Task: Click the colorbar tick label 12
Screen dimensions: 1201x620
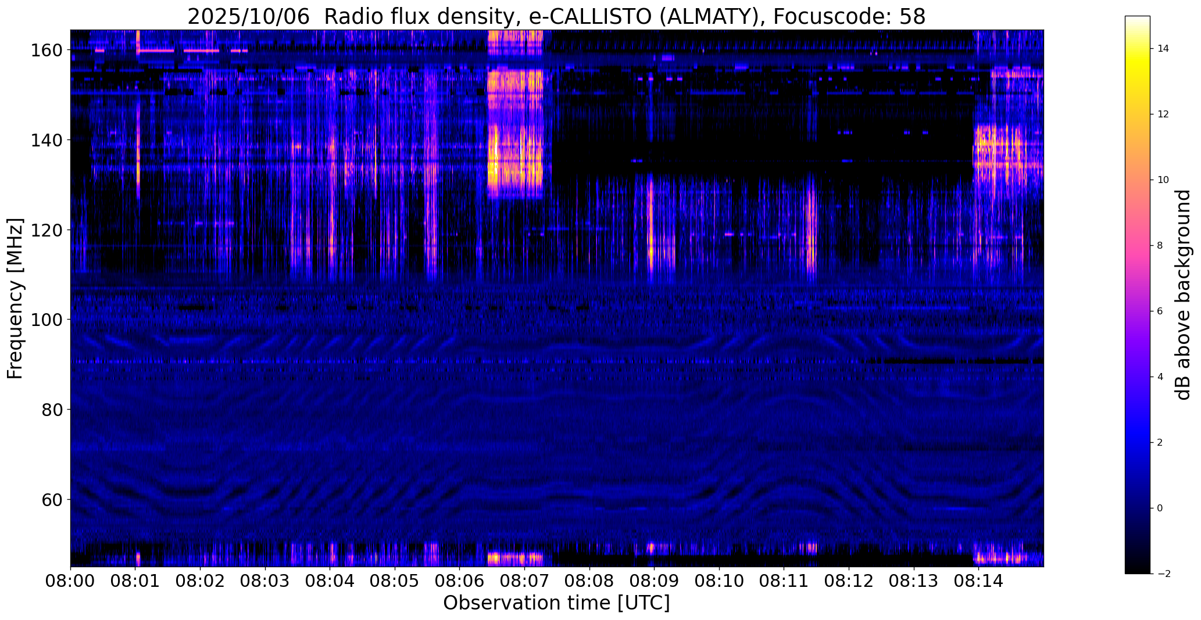Action: click(x=1163, y=114)
